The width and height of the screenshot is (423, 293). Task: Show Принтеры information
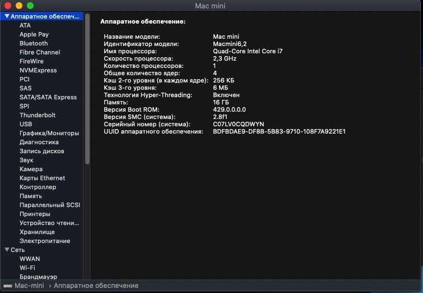pos(35,214)
